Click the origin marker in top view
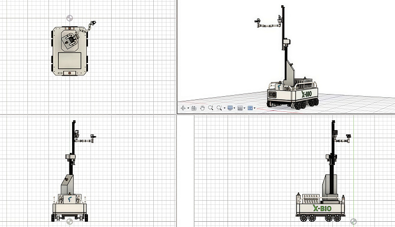Viewport: 395px width, 227px height. click(70, 18)
